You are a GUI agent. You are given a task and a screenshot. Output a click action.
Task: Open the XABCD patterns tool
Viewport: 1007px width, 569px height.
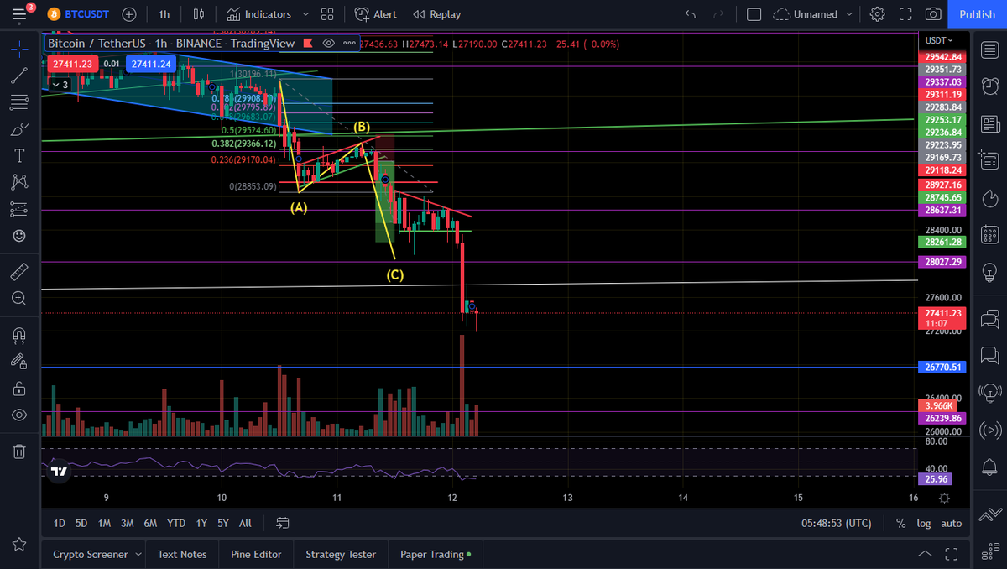18,181
